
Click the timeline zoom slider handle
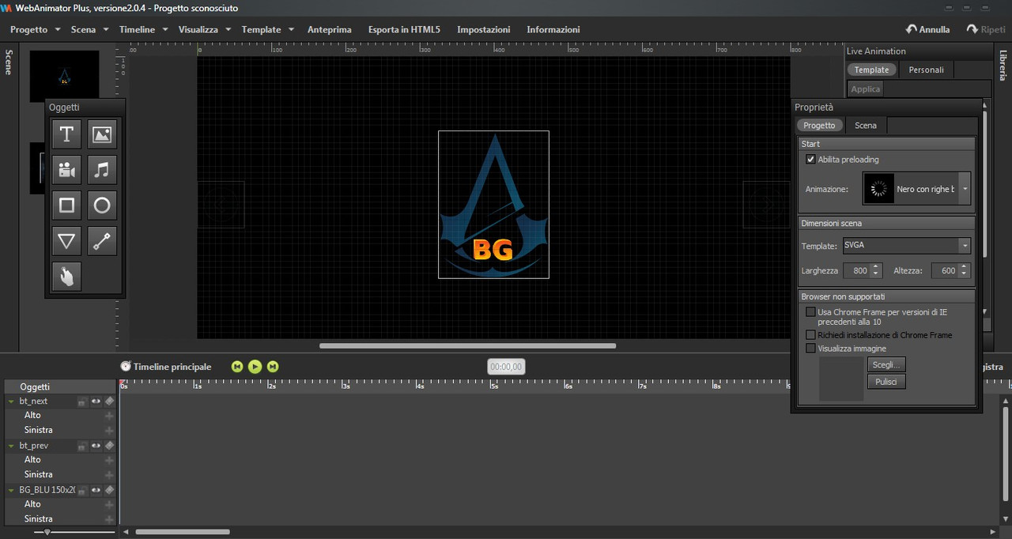click(x=47, y=532)
